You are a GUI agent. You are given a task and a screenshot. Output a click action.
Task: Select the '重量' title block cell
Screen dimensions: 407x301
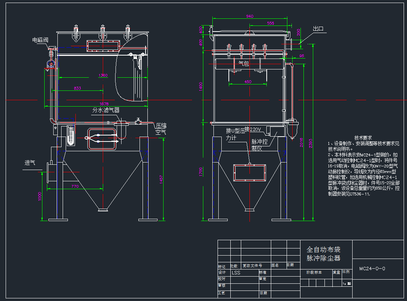point(336,272)
